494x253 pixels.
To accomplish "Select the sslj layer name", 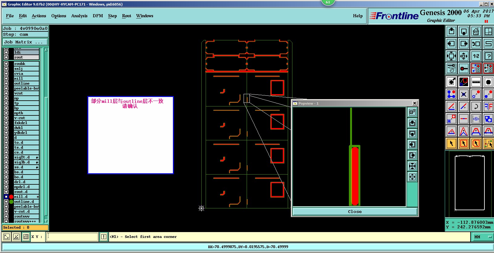I will click(x=27, y=69).
